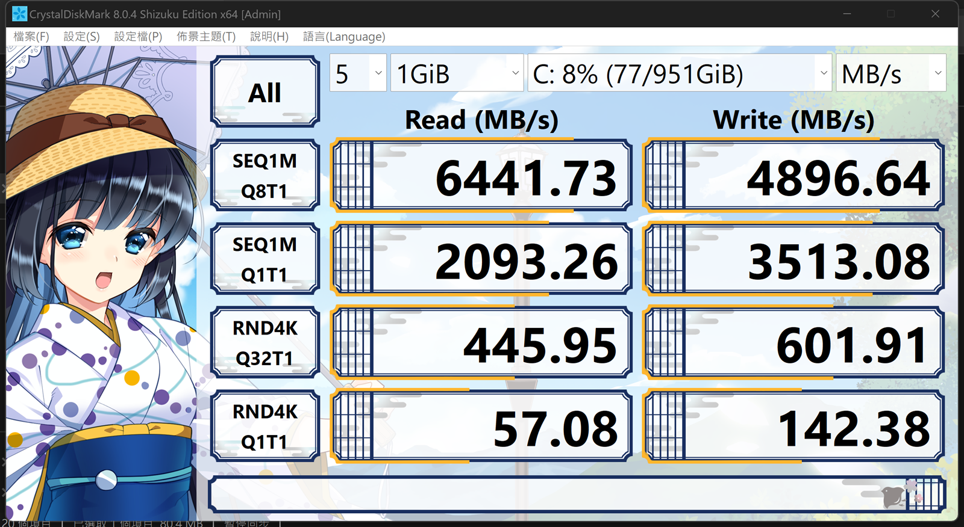Click the empty comment field at the bottom

coord(542,495)
